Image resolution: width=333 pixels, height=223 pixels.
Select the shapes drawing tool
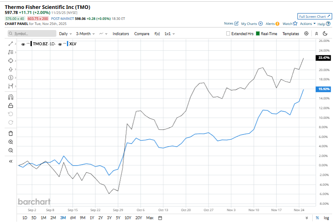click(x=11, y=61)
